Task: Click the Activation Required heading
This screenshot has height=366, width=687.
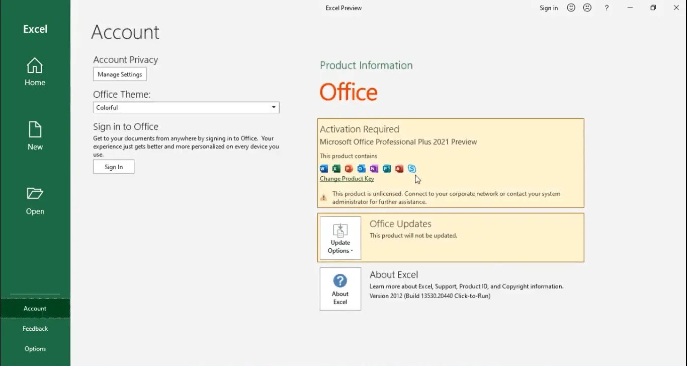Action: (360, 129)
